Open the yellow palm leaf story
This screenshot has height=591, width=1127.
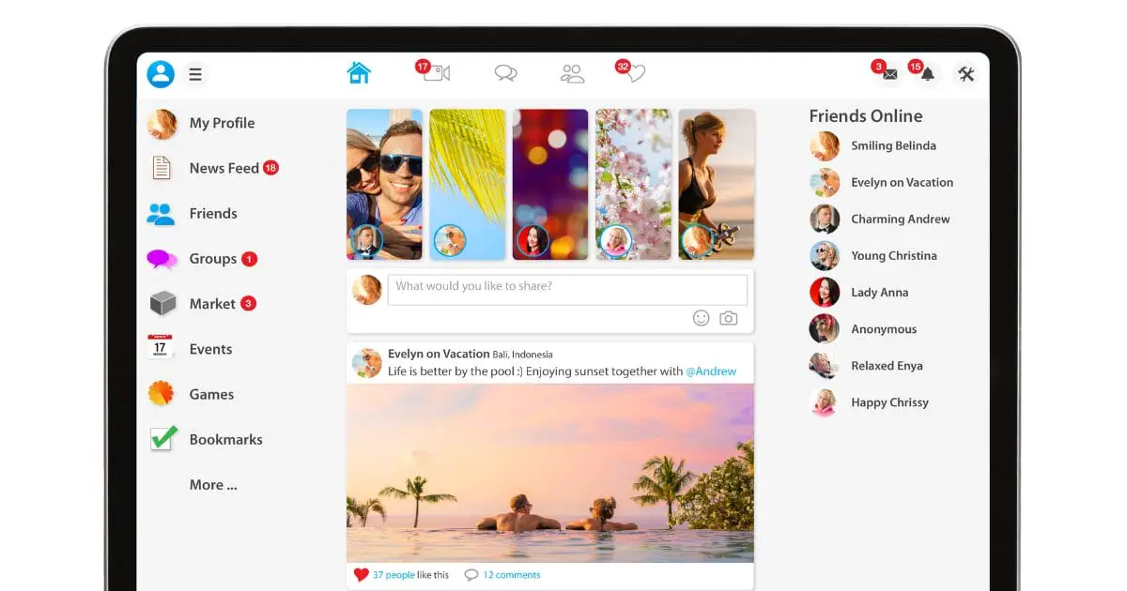click(x=468, y=185)
